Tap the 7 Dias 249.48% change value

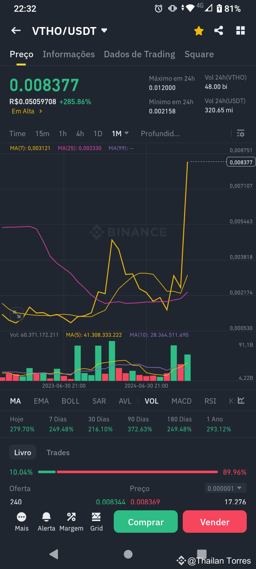(61, 429)
